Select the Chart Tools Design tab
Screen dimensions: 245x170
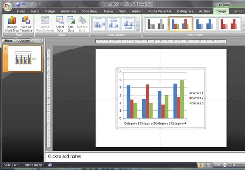[221, 11]
